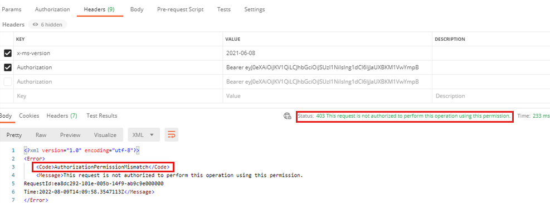Click the wrap lines icon in response toolbar
This screenshot has height=203, width=550.
172,135
